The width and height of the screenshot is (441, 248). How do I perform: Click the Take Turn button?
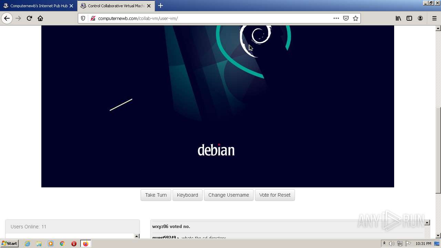pyautogui.click(x=156, y=195)
